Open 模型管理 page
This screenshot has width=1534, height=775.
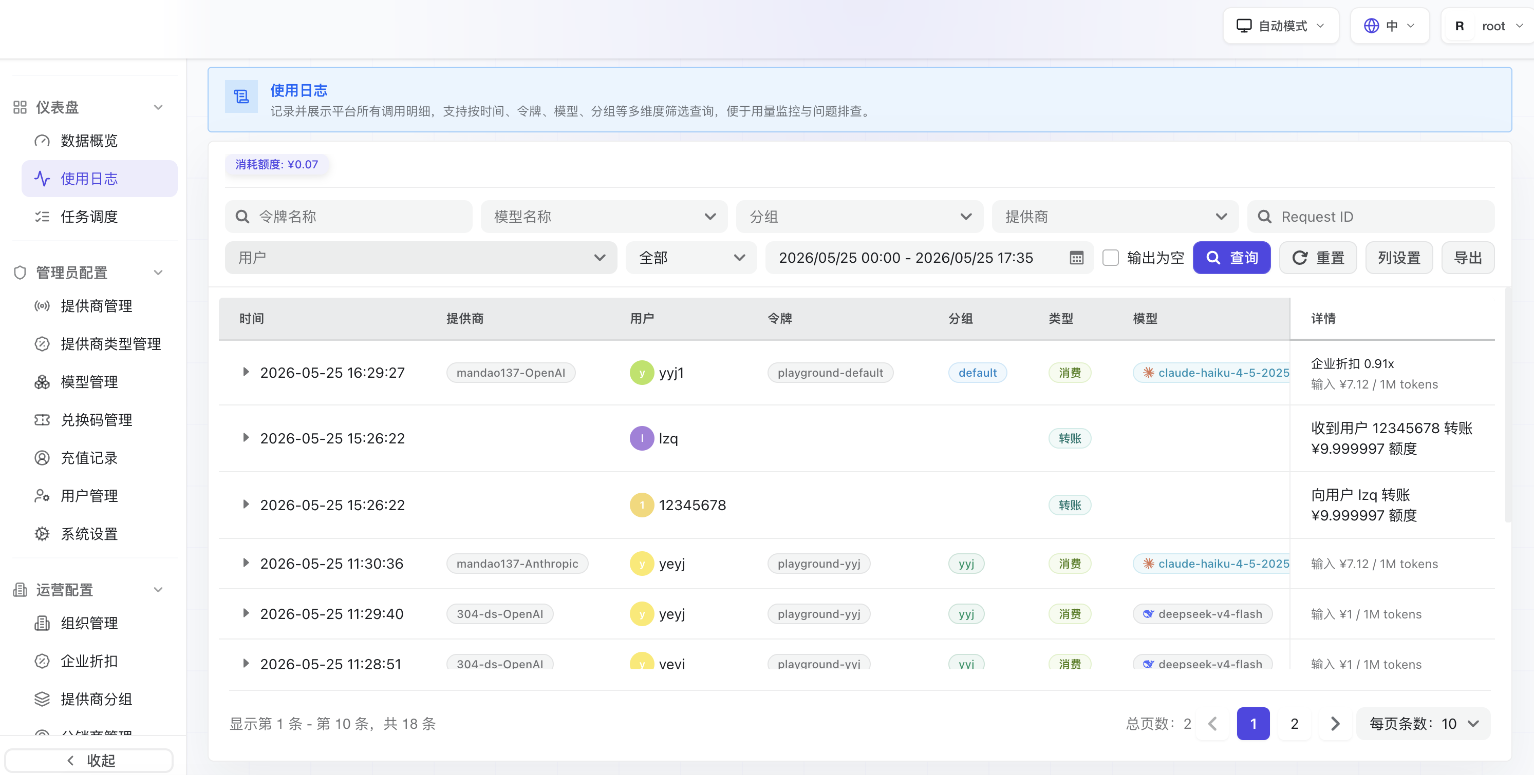tap(100, 382)
